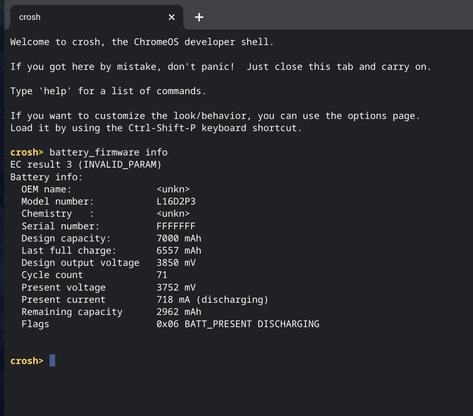Click the 'battery_firmware info' command text
The height and width of the screenshot is (416, 473).
click(108, 152)
